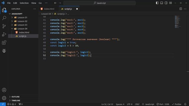Open Source Control view
Screen dimensions: 189x106
coord(4,26)
